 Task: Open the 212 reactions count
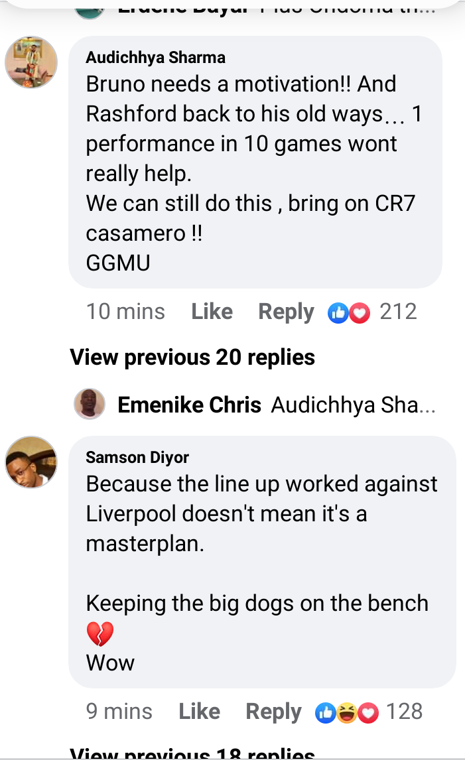[x=398, y=311]
